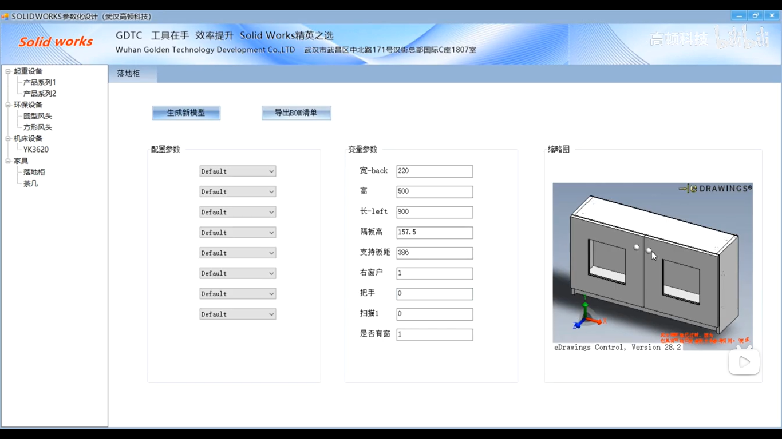Click the 是否有窗 value input field
Image resolution: width=782 pixels, height=439 pixels.
433,334
